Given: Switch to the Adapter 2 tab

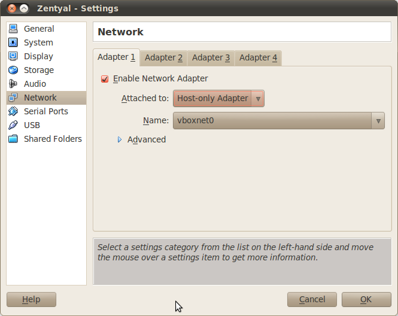Looking at the screenshot, I should 163,57.
